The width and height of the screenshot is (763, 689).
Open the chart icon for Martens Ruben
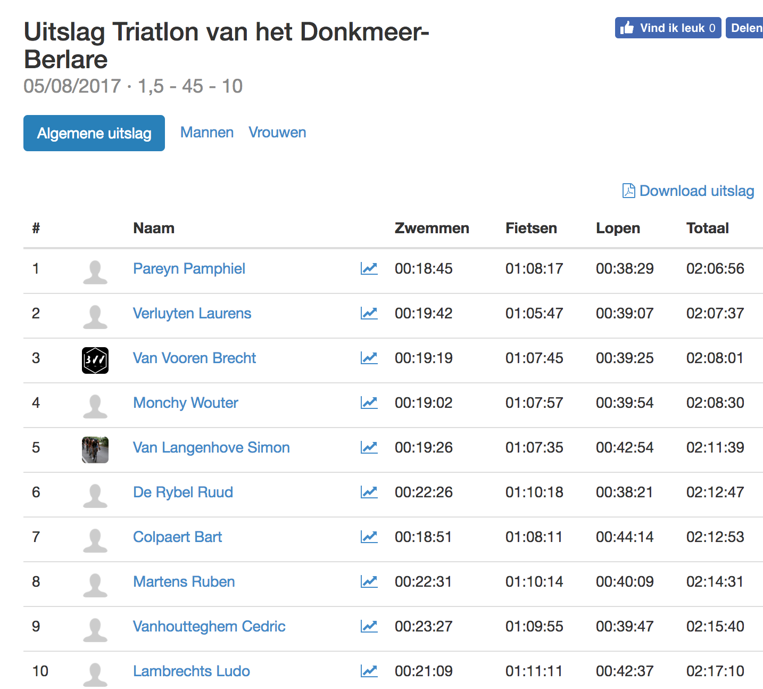pos(369,581)
